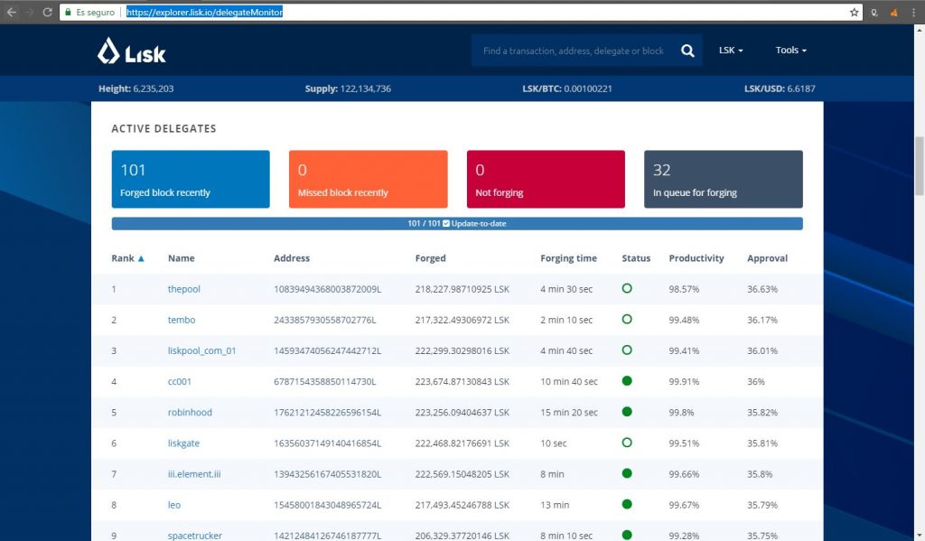The width and height of the screenshot is (925, 541).
Task: Open the LSK currency dropdown
Action: point(730,51)
